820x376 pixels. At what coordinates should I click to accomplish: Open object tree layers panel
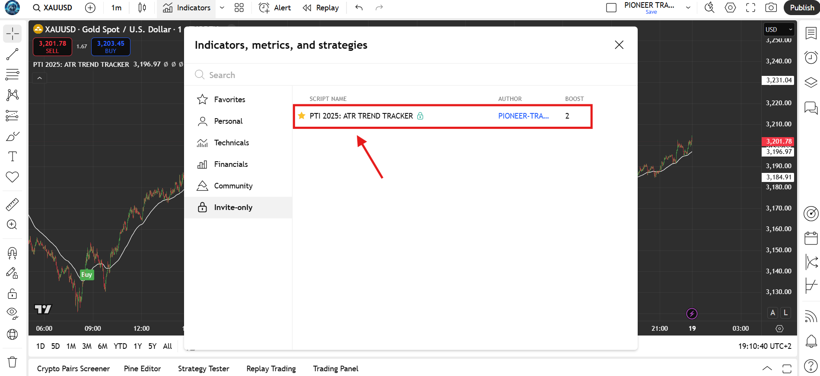[x=811, y=82]
